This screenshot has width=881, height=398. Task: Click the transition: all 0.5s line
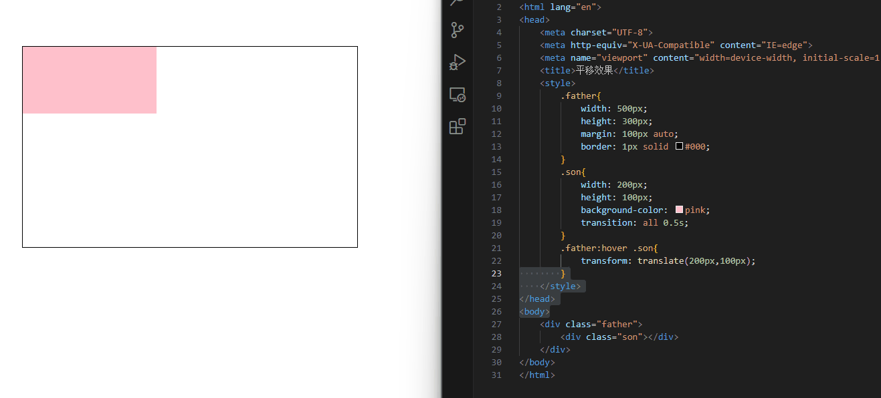tap(634, 223)
